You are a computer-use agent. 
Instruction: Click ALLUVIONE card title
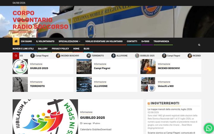point(101,86)
